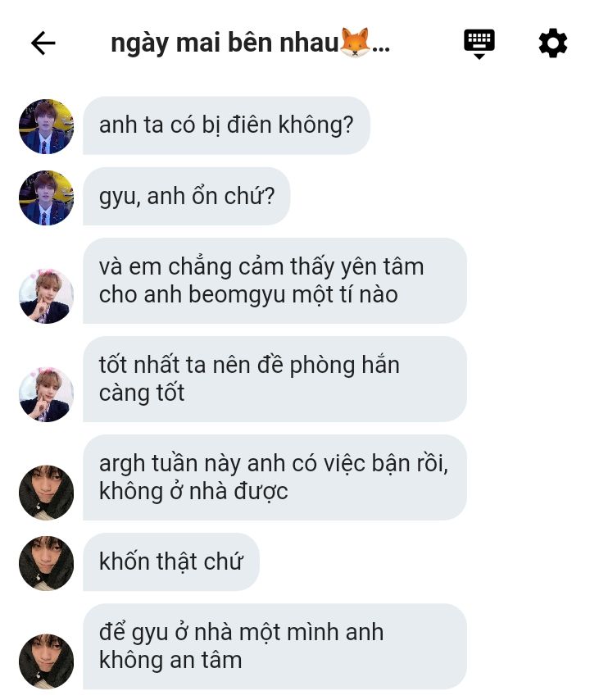Select message 'khốn thật chứ'

pyautogui.click(x=171, y=561)
